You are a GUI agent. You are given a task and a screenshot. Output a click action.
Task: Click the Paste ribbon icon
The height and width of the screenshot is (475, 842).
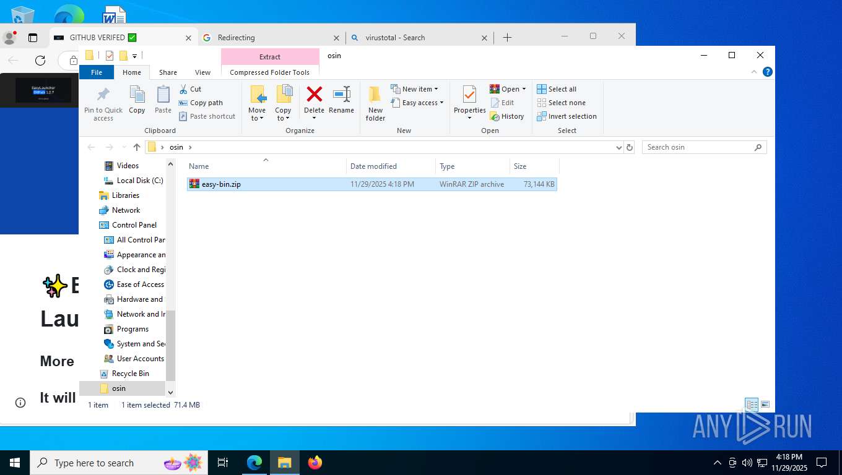click(163, 100)
